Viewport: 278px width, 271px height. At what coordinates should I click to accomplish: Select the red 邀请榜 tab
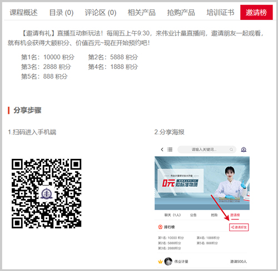click(x=256, y=12)
